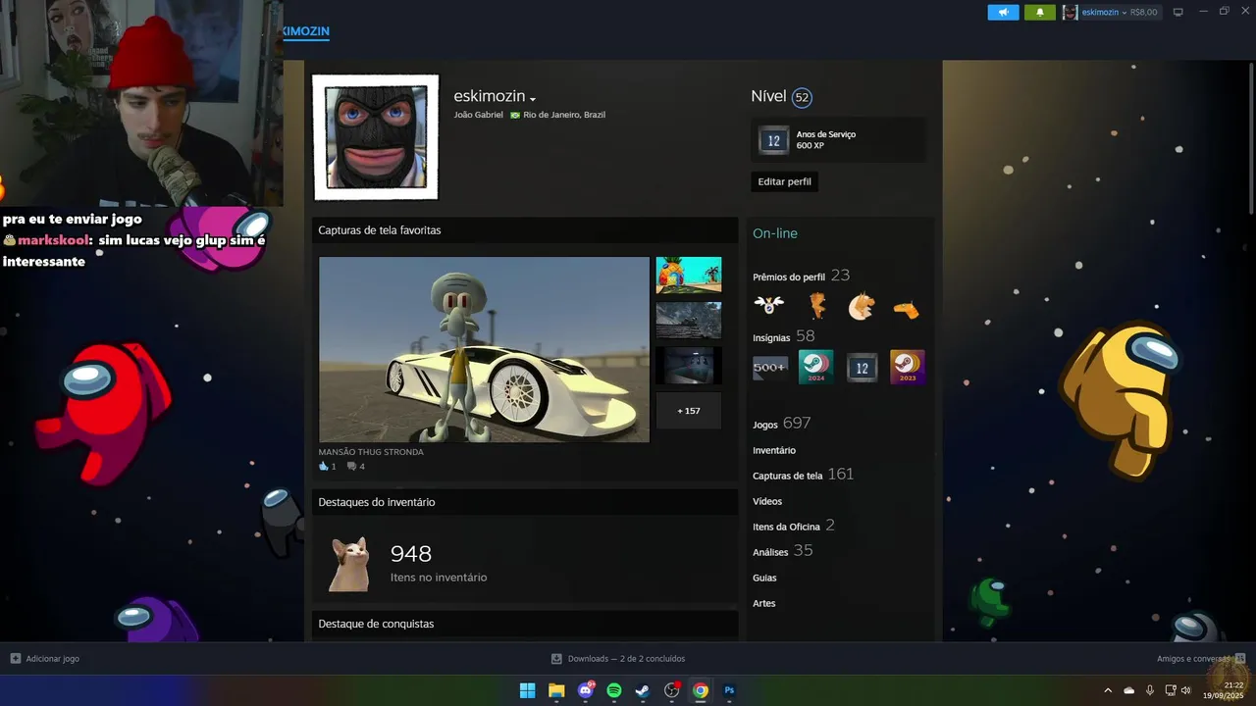
Task: Open Vídeos link in sidebar
Action: tap(767, 501)
